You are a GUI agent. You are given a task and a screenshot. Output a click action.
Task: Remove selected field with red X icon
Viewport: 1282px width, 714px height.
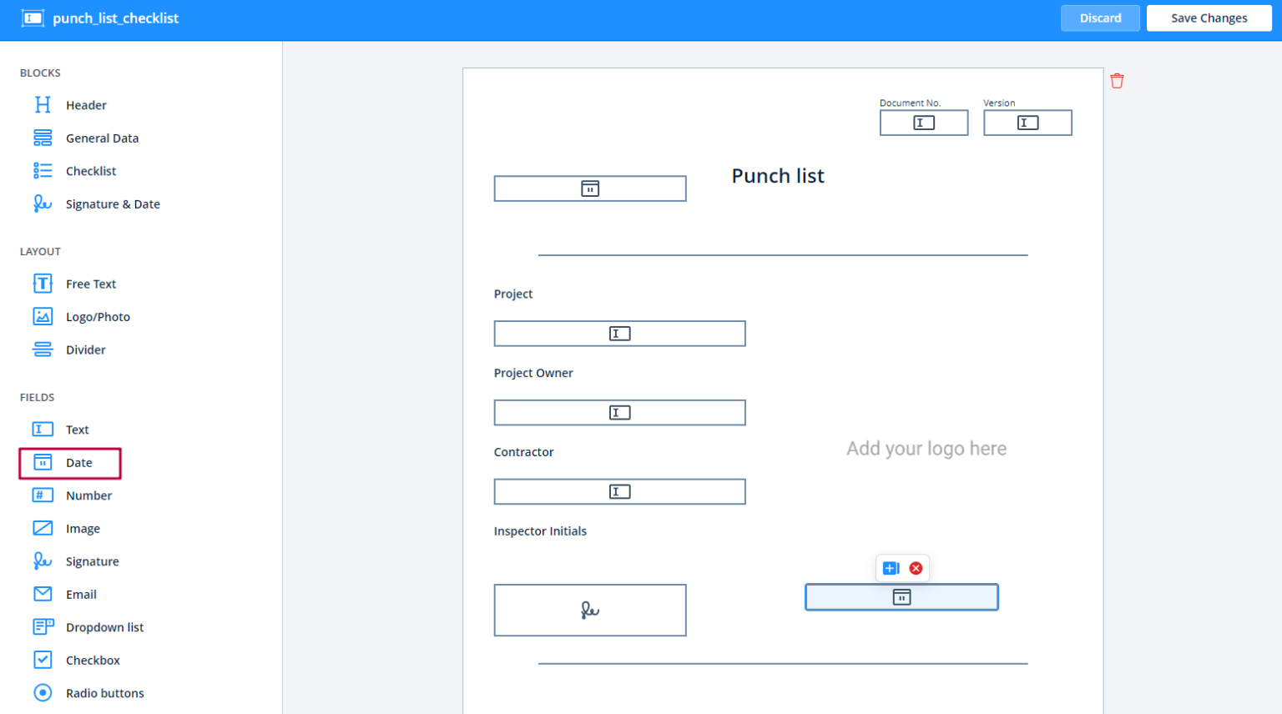coord(916,568)
